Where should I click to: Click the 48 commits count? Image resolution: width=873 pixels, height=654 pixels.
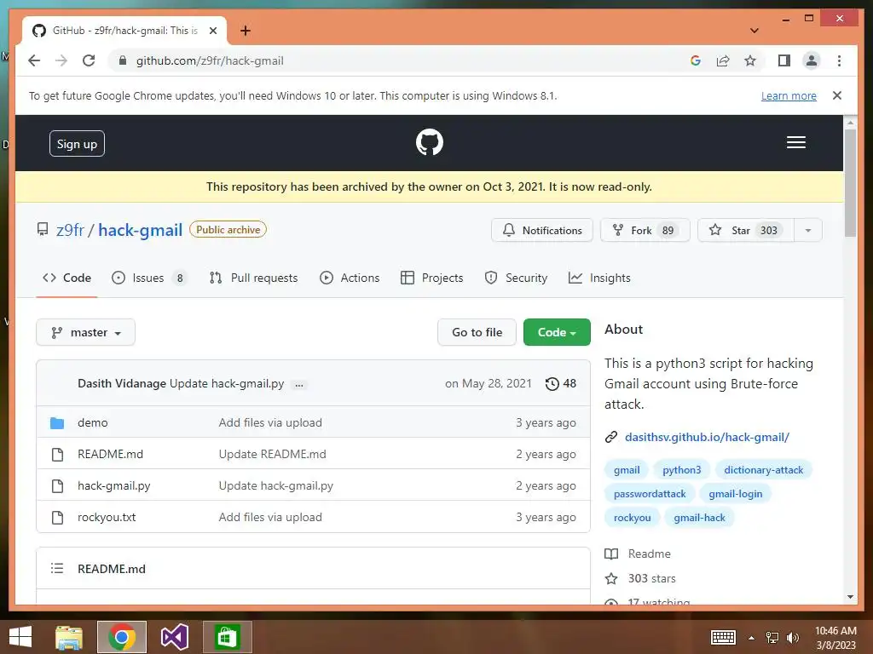click(569, 384)
